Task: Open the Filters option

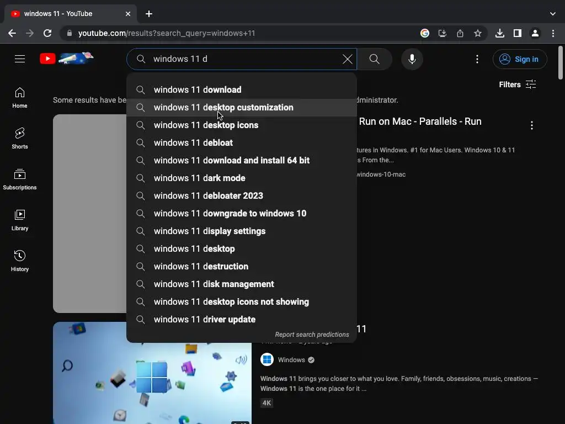Action: [518, 84]
